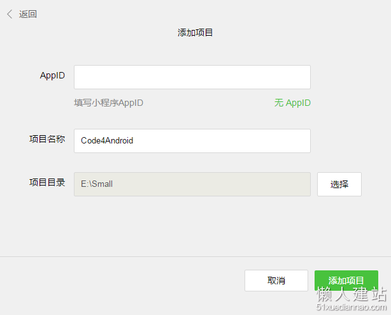The height and width of the screenshot is (315, 391).
Task: Click the 项目目录 label
Action: (47, 182)
